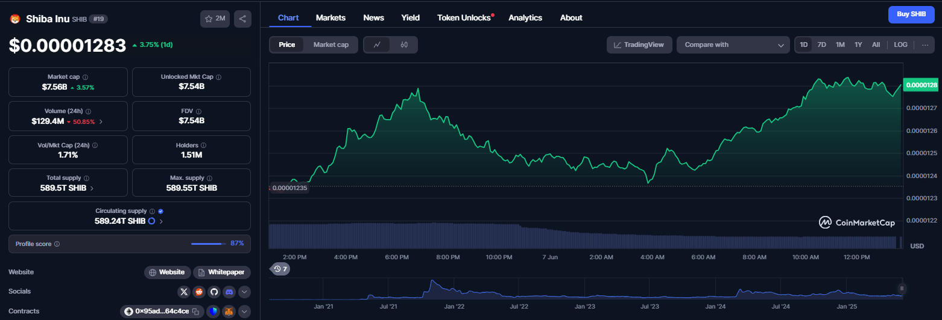The width and height of the screenshot is (942, 320).
Task: Open more chart options ellipsis
Action: 925,45
